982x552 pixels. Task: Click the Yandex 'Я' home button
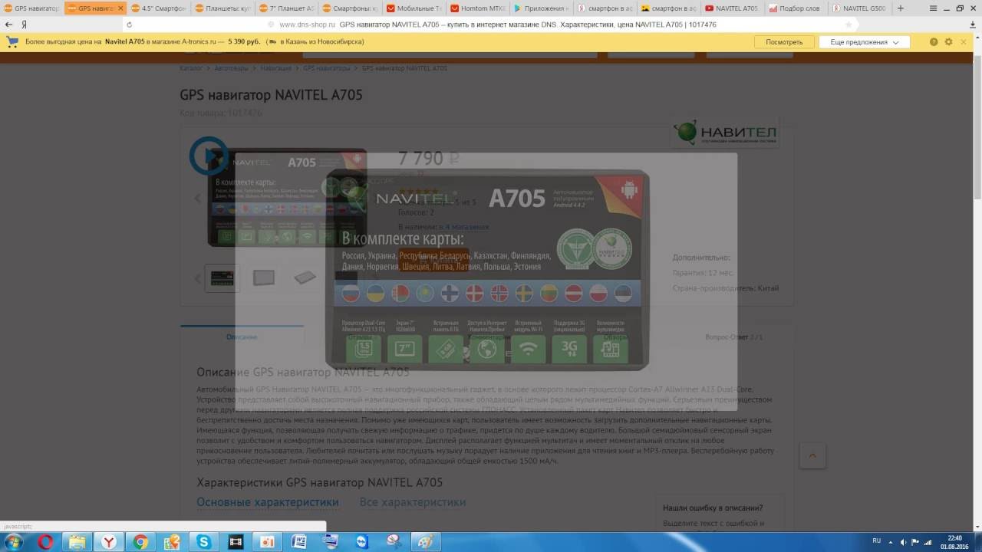pos(25,25)
